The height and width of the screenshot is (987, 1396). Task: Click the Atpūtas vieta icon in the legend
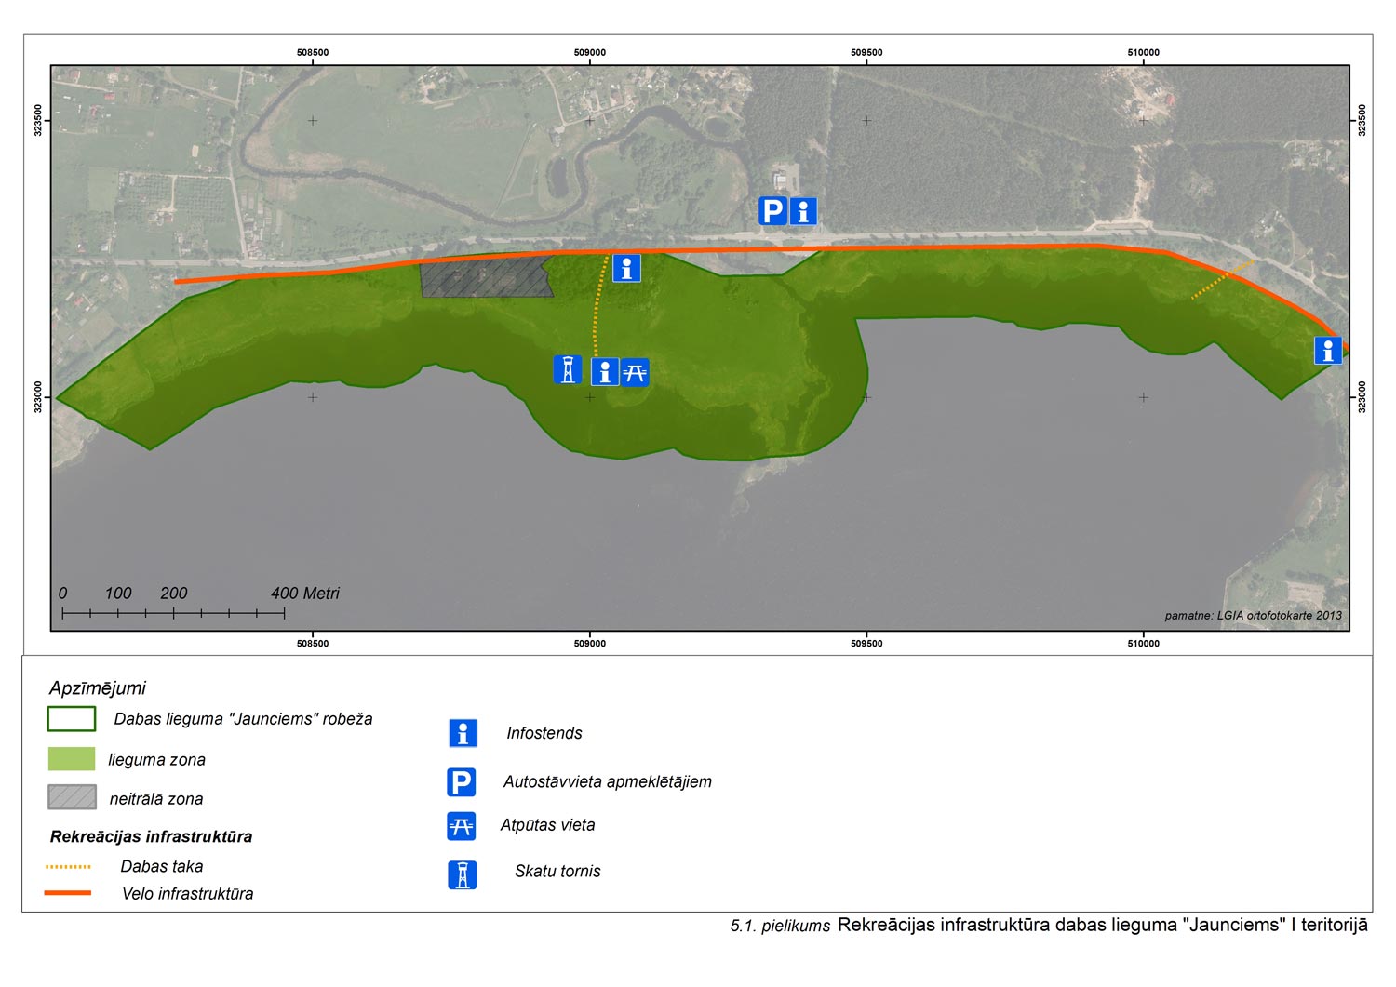(x=462, y=826)
